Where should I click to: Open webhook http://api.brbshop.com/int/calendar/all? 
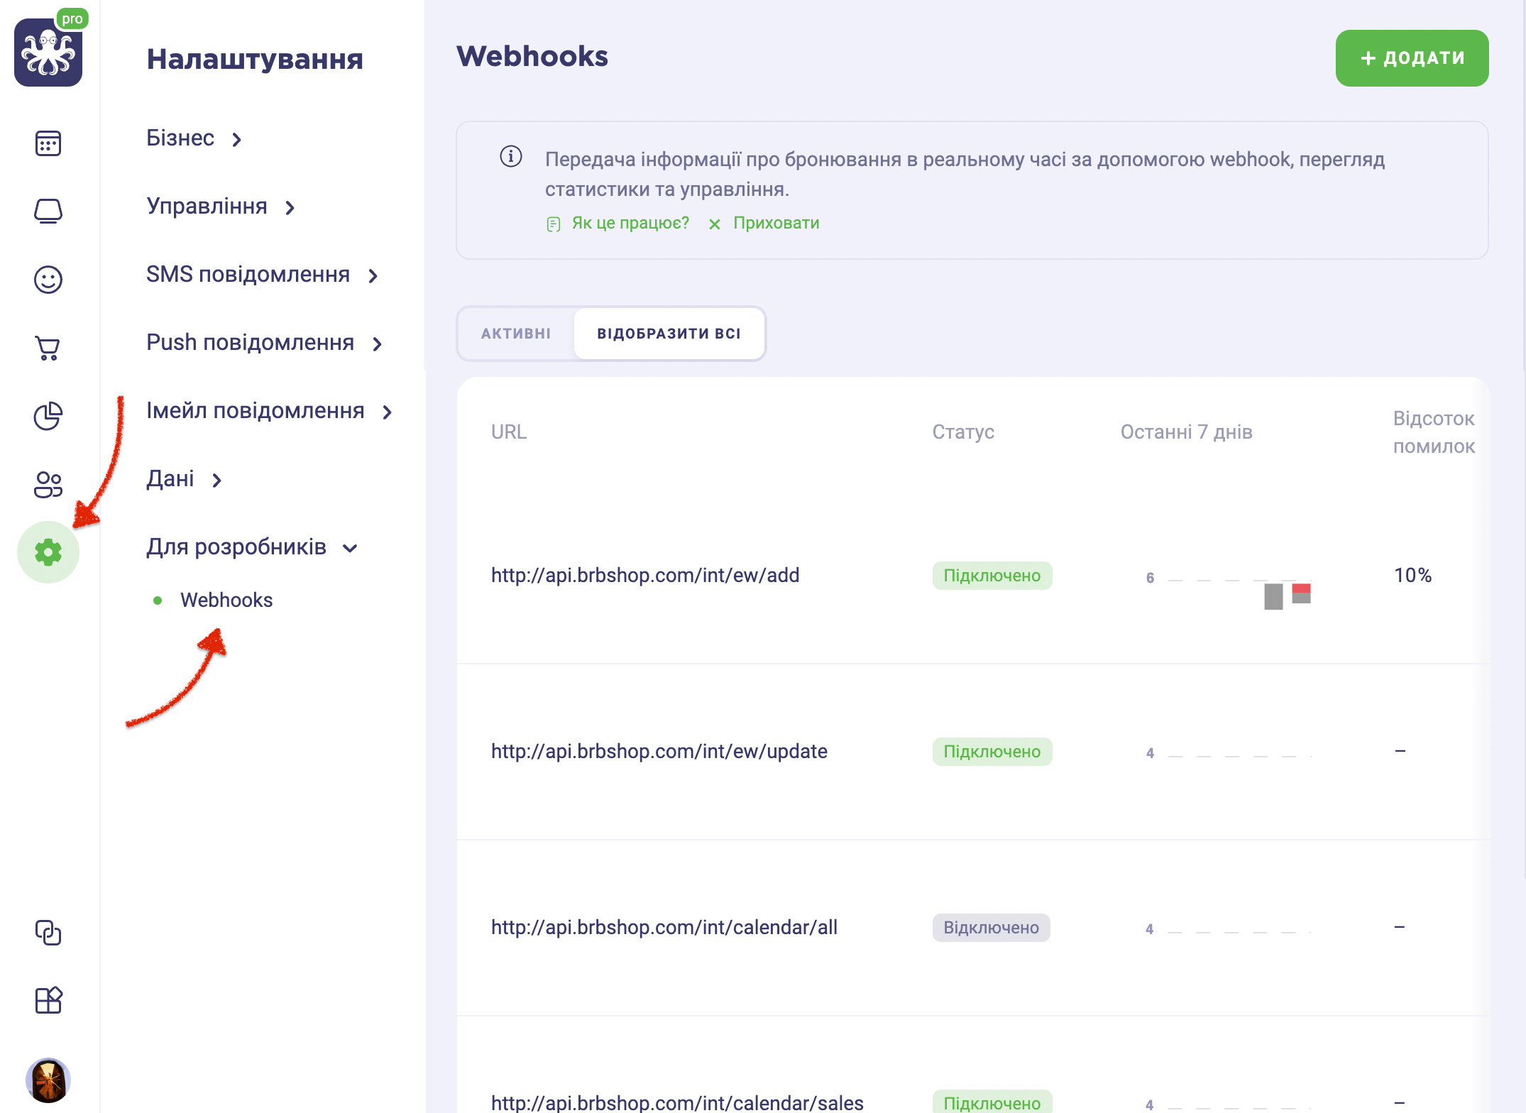[x=664, y=927]
